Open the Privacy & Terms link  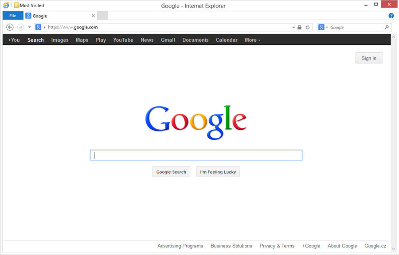(x=277, y=246)
